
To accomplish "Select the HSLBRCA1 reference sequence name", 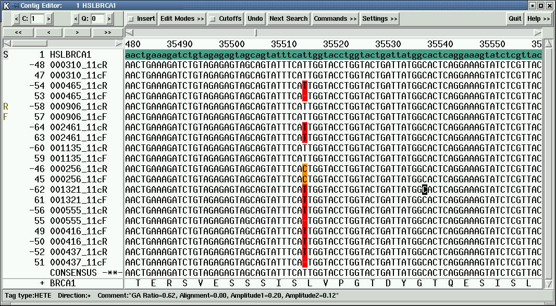I will [x=70, y=55].
